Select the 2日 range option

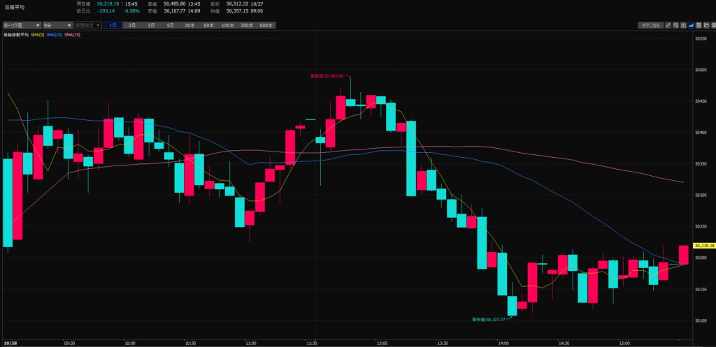(x=132, y=25)
